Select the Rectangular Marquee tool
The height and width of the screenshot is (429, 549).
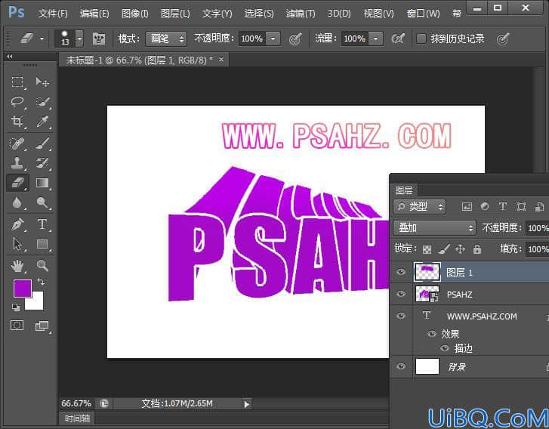17,82
